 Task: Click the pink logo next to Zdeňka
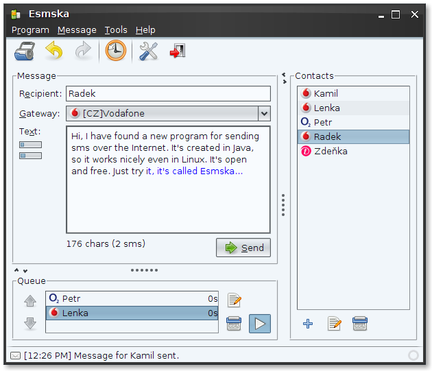[x=306, y=151]
